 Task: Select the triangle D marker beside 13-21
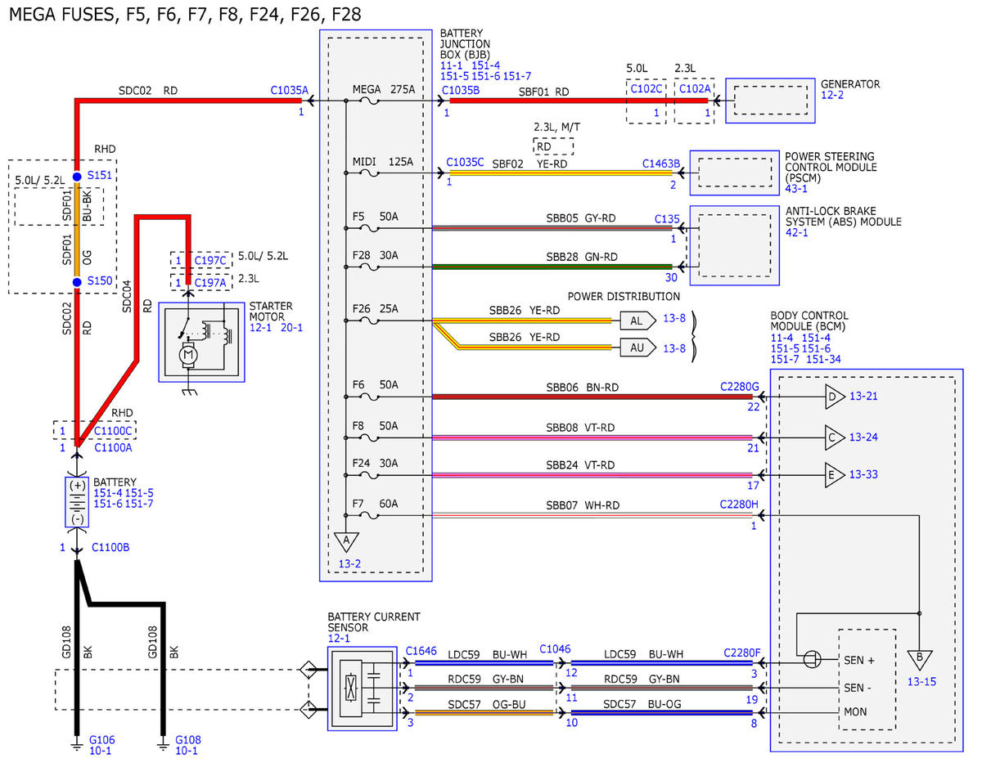(x=833, y=397)
